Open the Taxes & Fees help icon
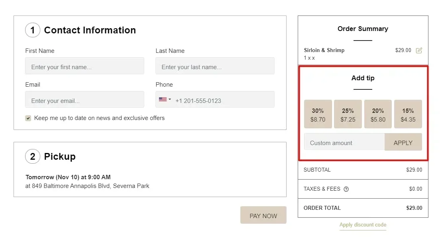 coord(346,189)
